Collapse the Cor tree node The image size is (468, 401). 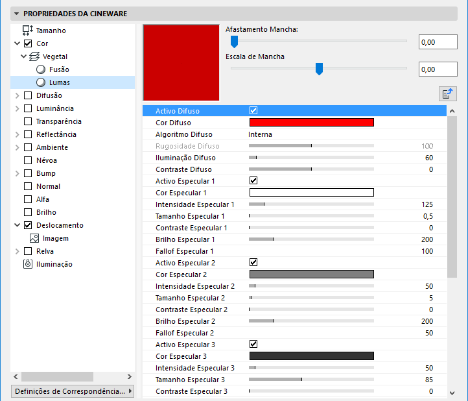[x=18, y=43]
